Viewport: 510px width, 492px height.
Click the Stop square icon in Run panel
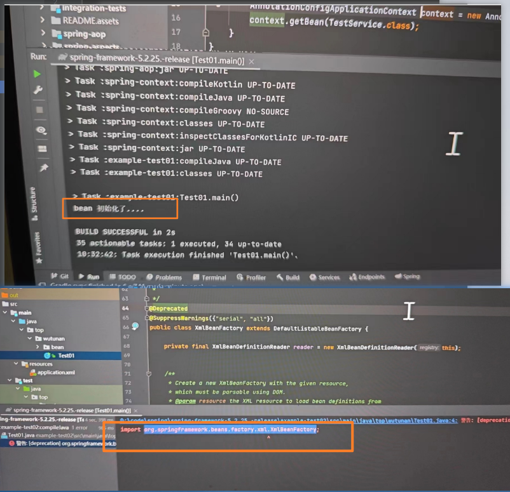(x=39, y=110)
